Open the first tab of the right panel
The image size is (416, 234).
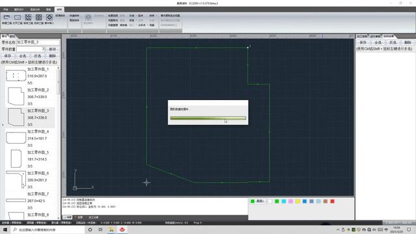click(x=363, y=36)
